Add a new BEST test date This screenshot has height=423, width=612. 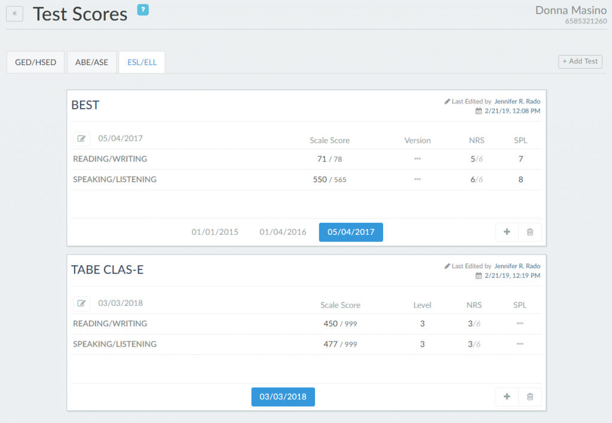[x=507, y=232]
